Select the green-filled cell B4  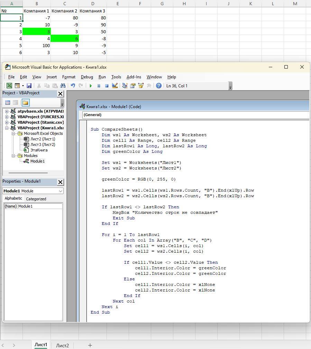click(37, 32)
